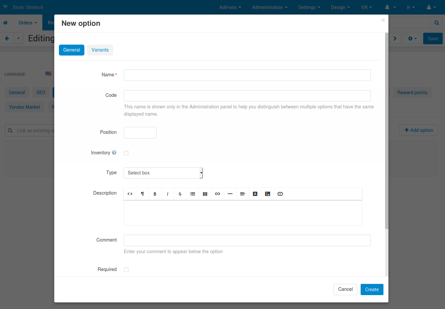Apply bold formatting in Description editor
445x309 pixels.
pos(155,194)
